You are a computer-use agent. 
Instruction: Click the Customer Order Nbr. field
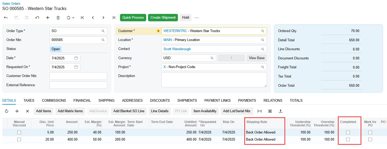pyautogui.click(x=78, y=76)
